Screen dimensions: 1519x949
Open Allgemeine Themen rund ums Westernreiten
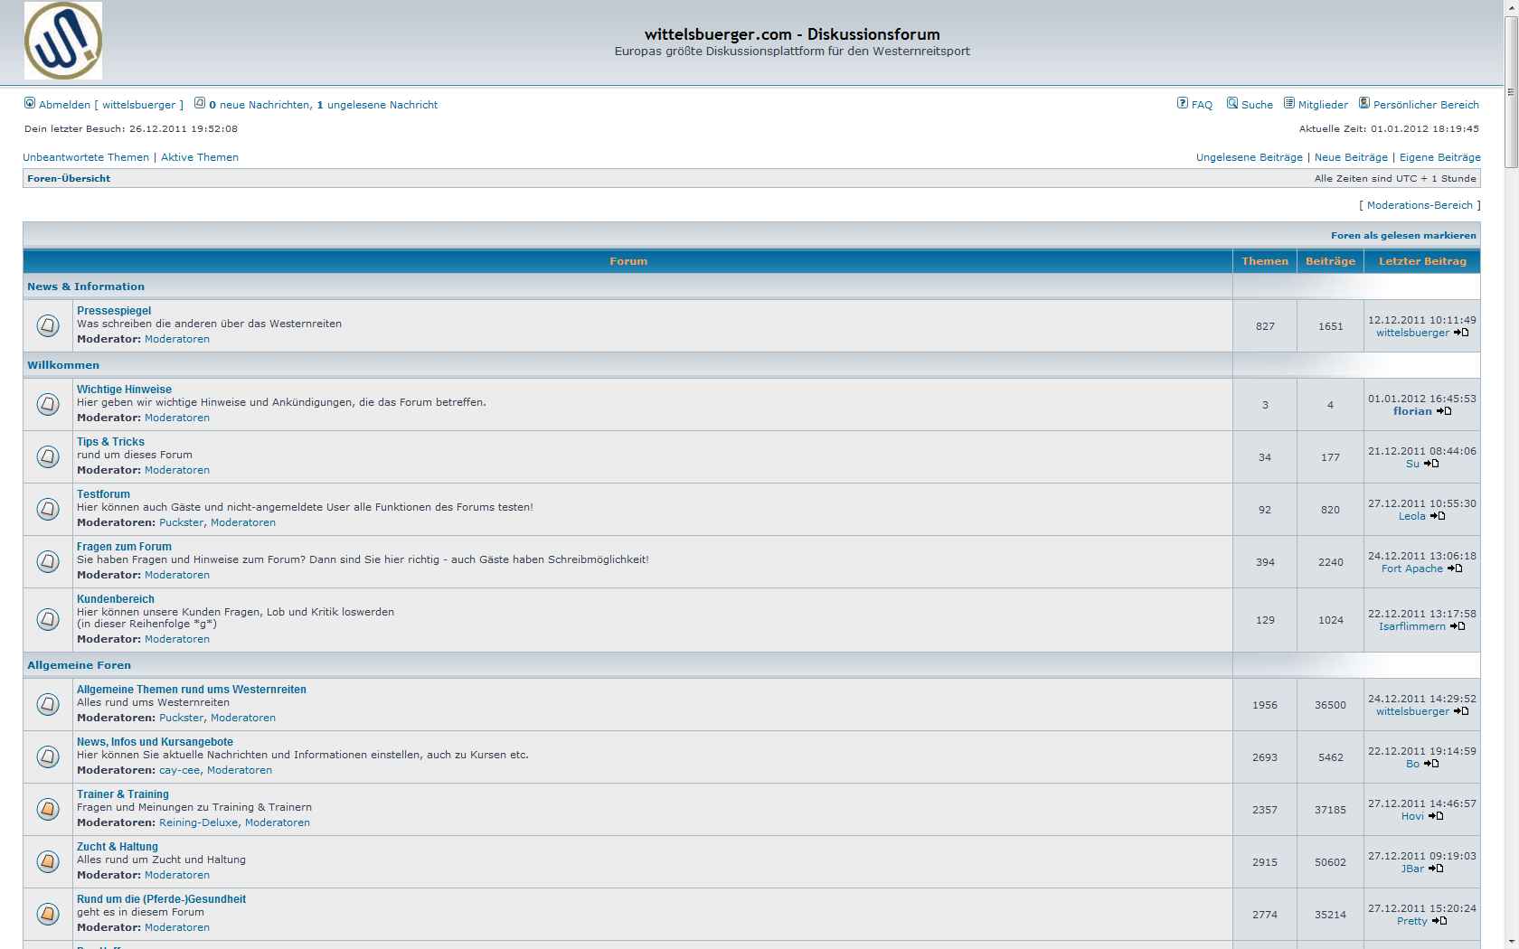point(192,690)
